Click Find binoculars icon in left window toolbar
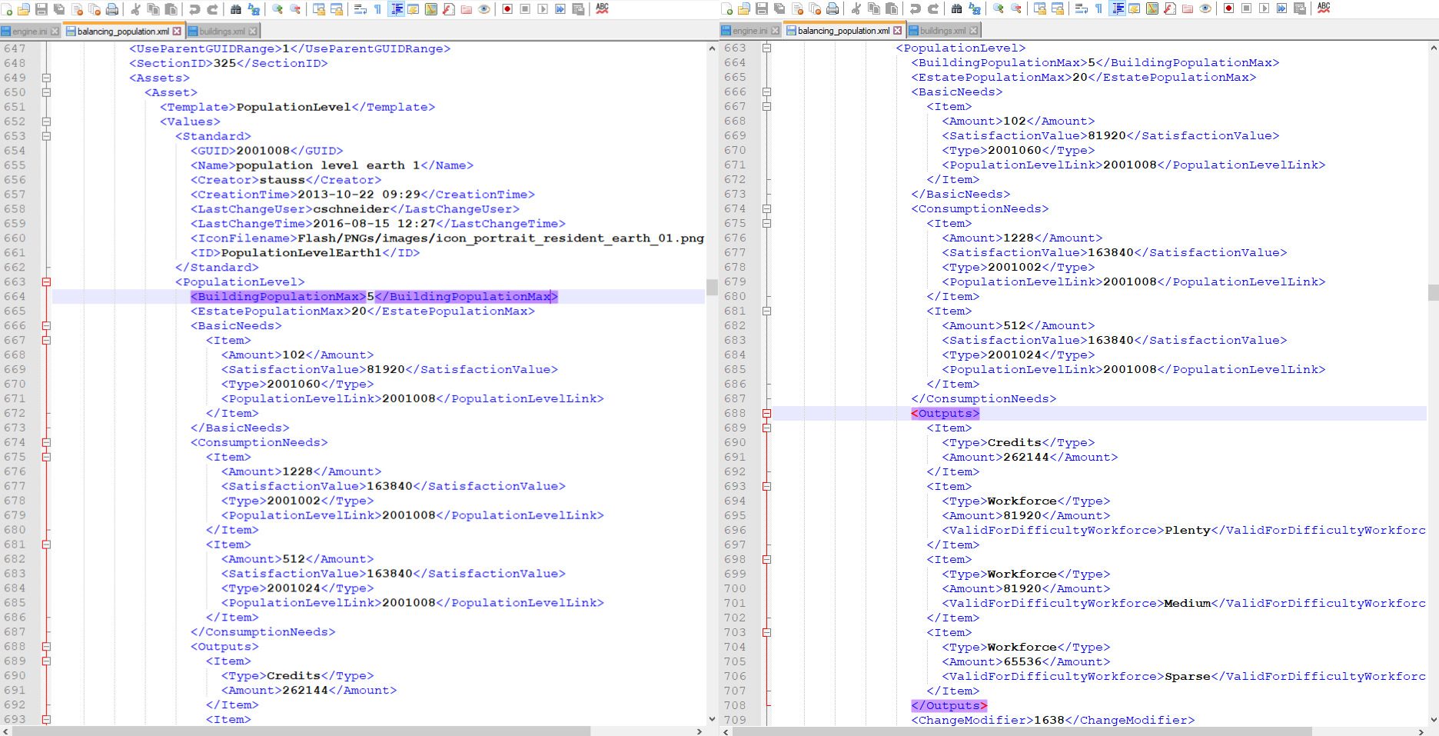Image resolution: width=1439 pixels, height=736 pixels. pyautogui.click(x=236, y=9)
